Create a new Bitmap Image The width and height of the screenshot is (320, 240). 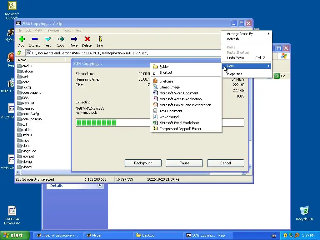coord(186,87)
